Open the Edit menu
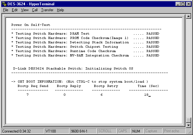The width and height of the screenshot is (193, 135). (15, 10)
